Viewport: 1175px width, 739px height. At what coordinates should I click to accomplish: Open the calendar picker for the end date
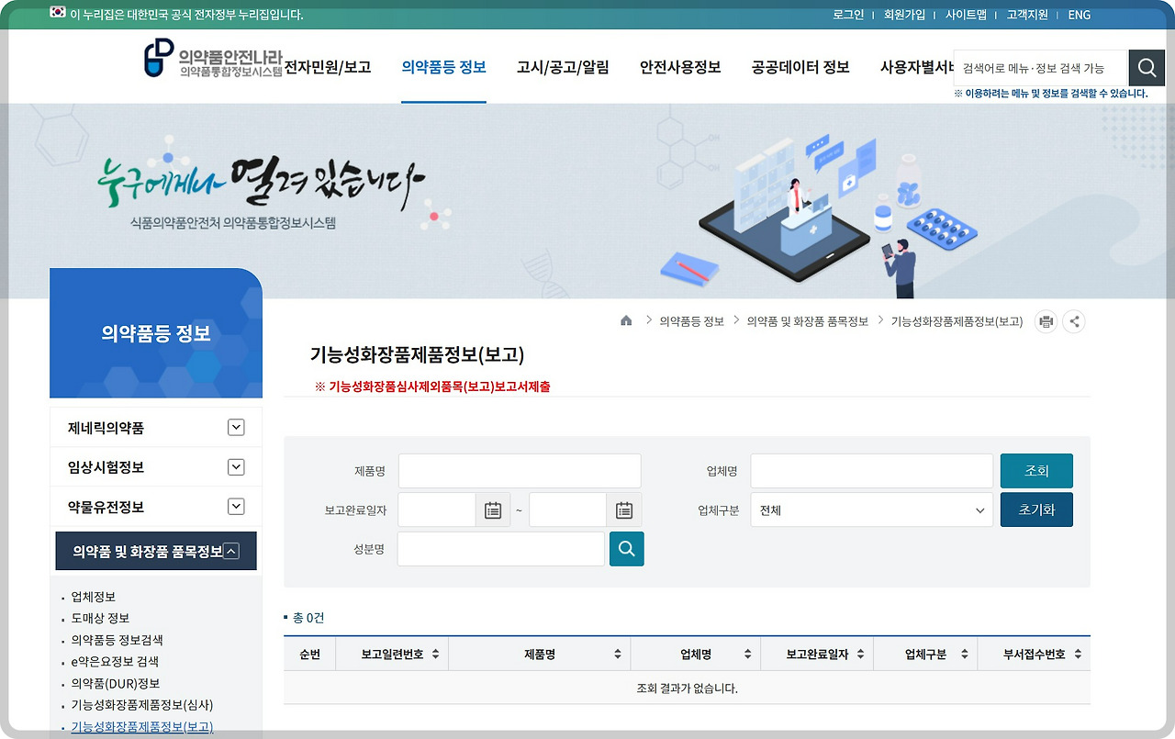623,509
